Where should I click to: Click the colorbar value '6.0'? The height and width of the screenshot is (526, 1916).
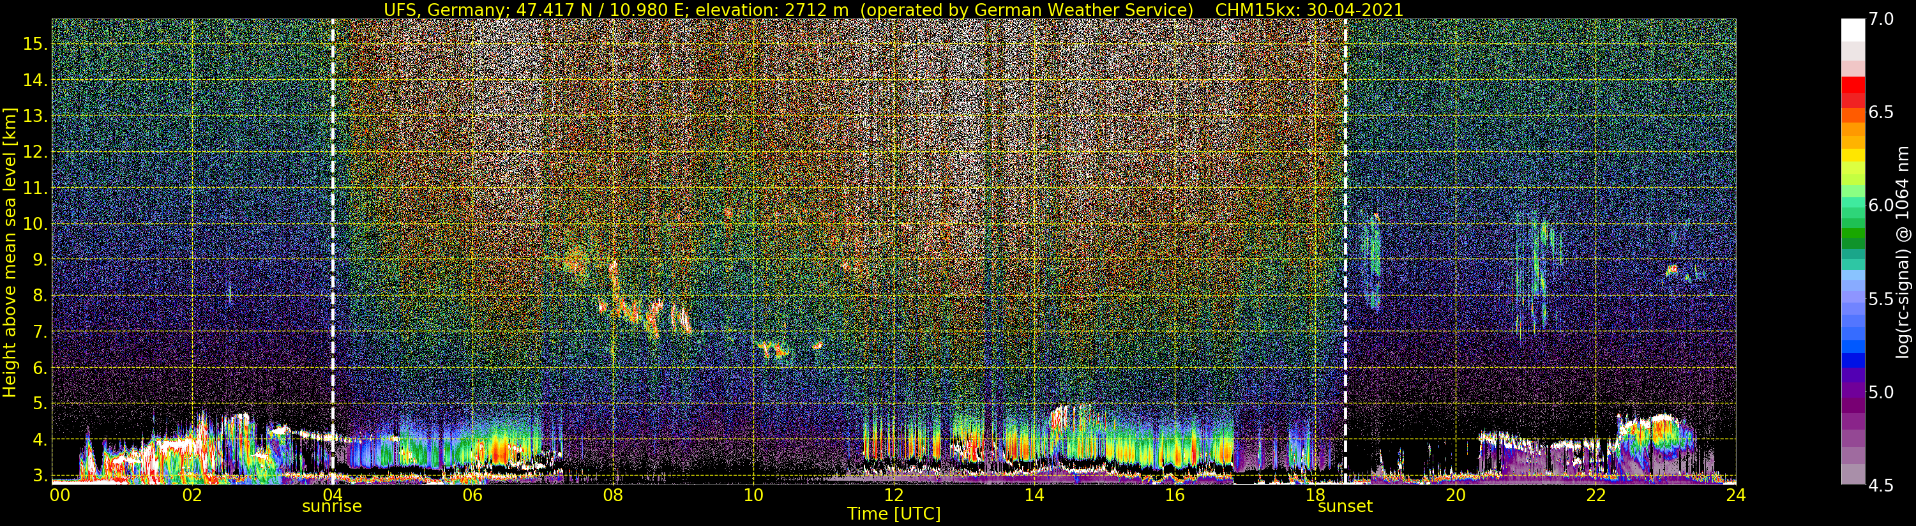[x=1881, y=206]
